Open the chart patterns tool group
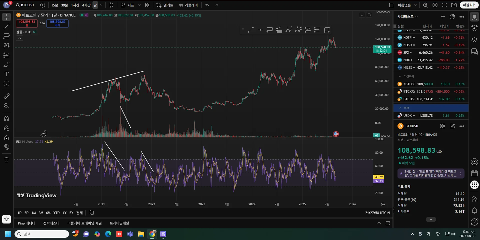This screenshot has width=480, height=240. (x=6, y=45)
